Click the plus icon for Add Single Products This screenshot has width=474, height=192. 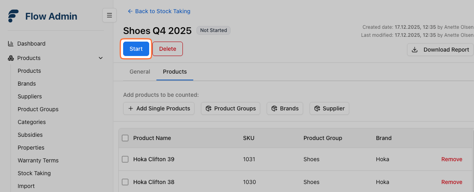[x=130, y=108]
